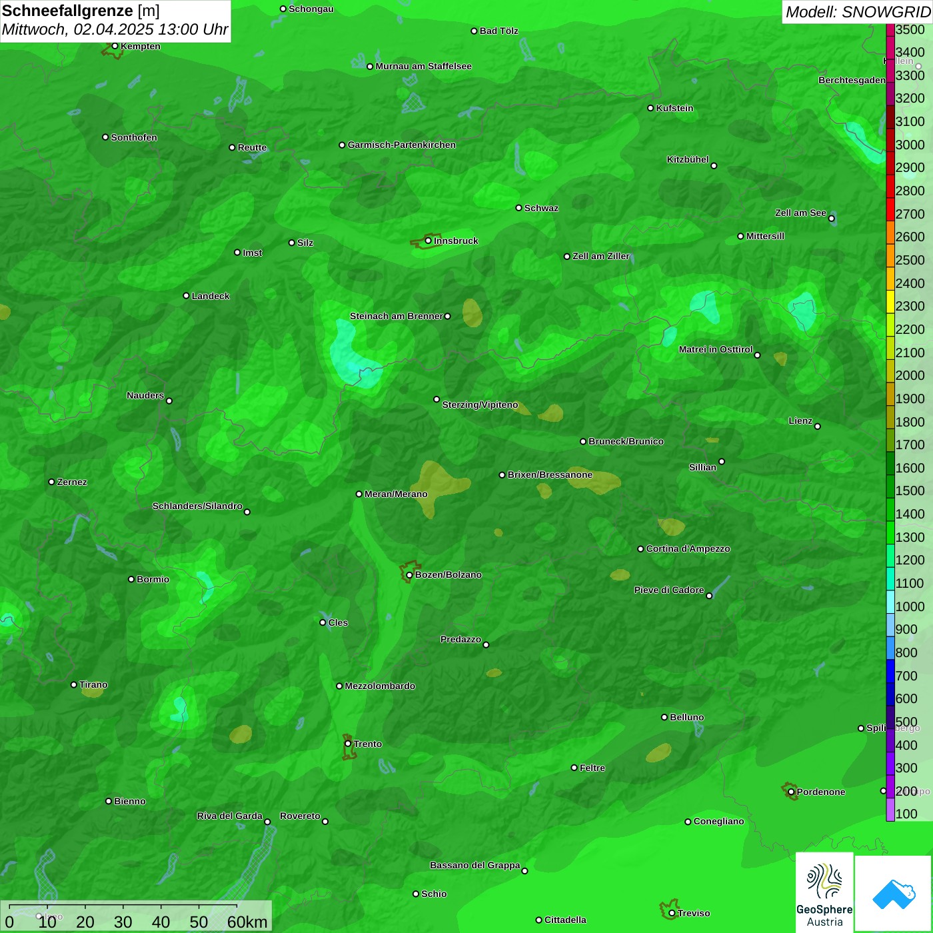Viewport: 933px width, 933px height.
Task: Select the Schongau city label
Action: [x=311, y=9]
